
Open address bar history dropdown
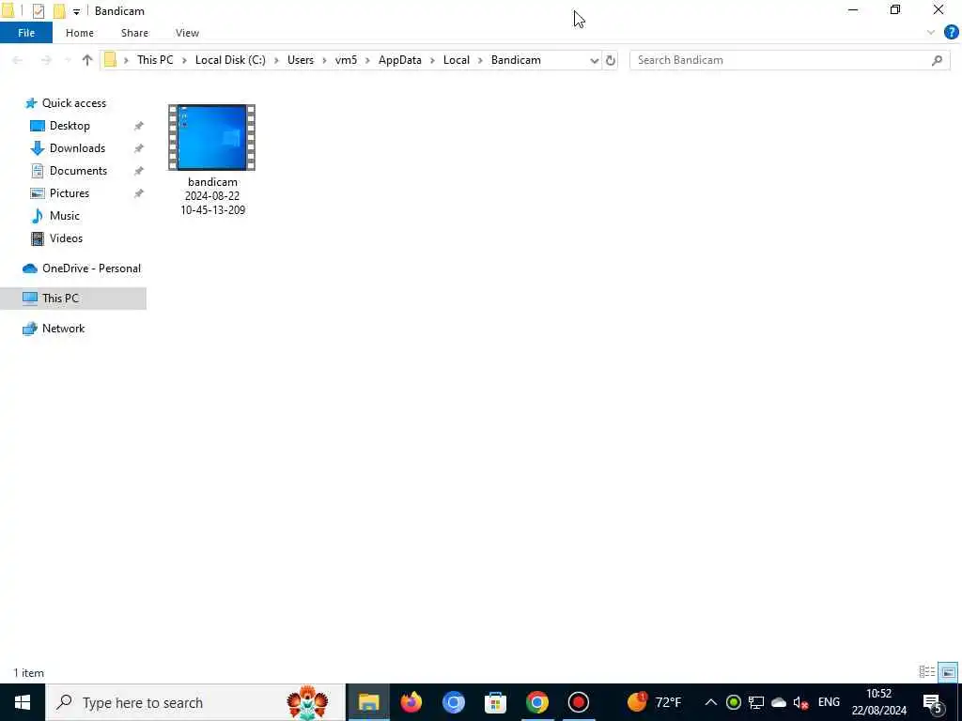pyautogui.click(x=594, y=60)
